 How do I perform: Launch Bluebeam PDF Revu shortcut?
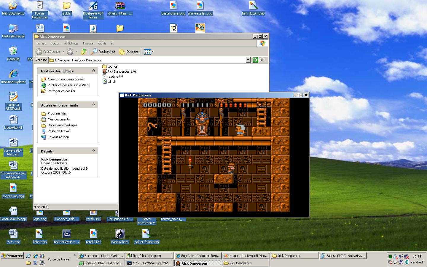click(x=93, y=10)
